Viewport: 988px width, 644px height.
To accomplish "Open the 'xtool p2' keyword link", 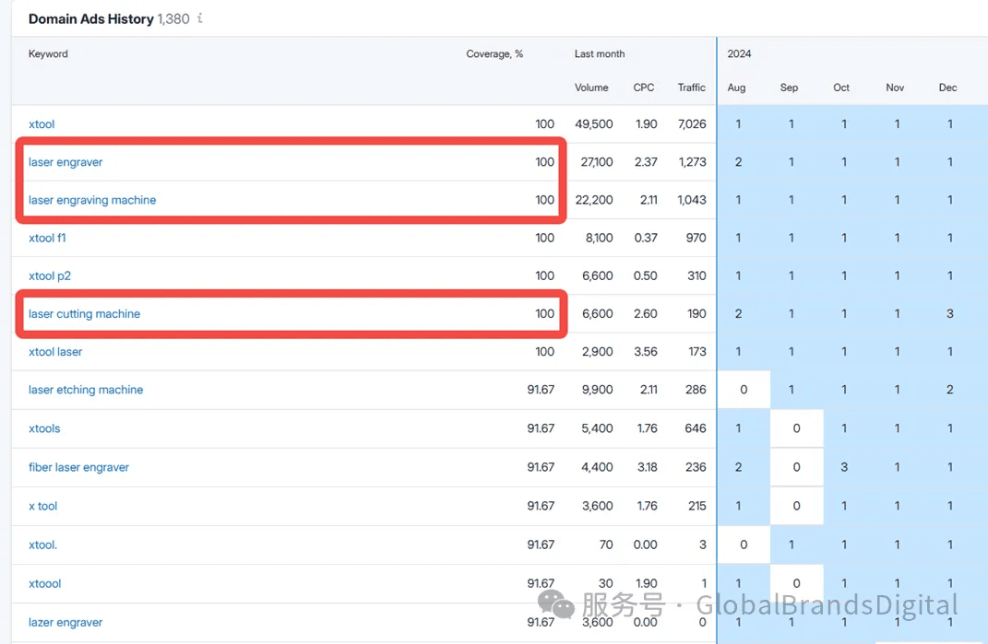I will coord(50,275).
